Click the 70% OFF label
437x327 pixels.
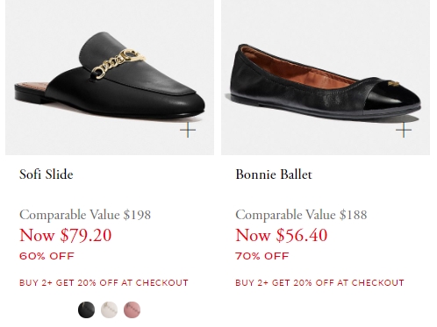click(x=262, y=256)
